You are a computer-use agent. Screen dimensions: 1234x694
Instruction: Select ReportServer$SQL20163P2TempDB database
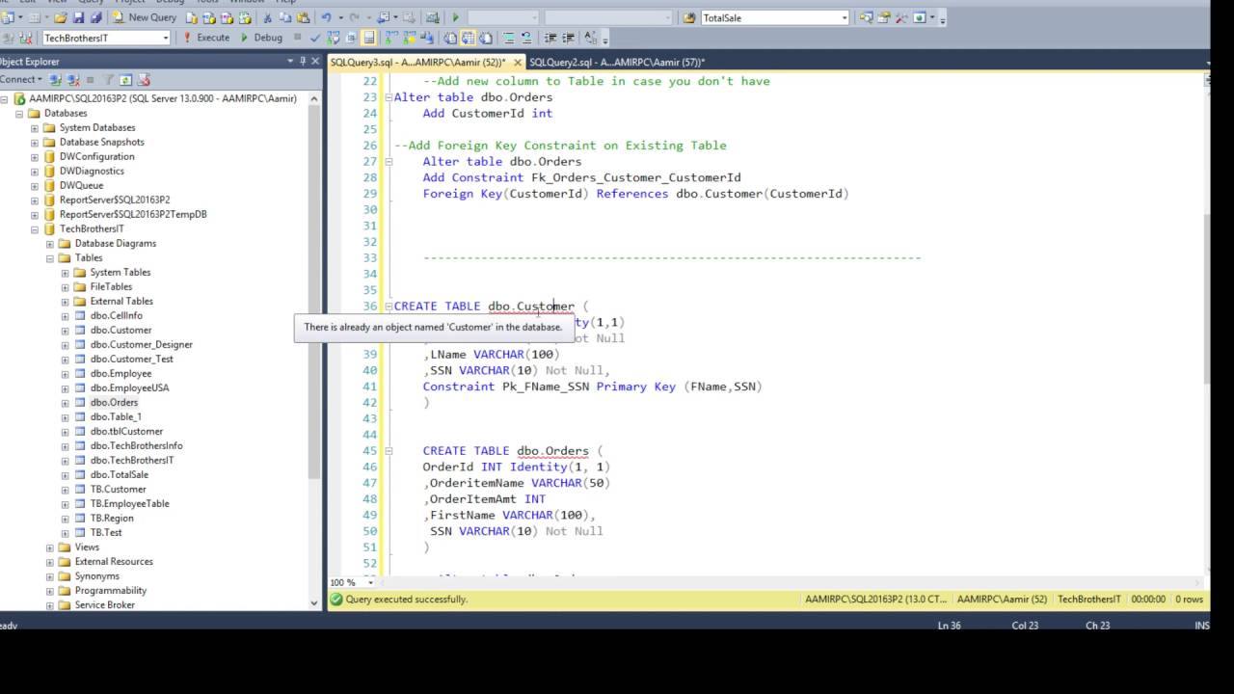click(x=133, y=214)
